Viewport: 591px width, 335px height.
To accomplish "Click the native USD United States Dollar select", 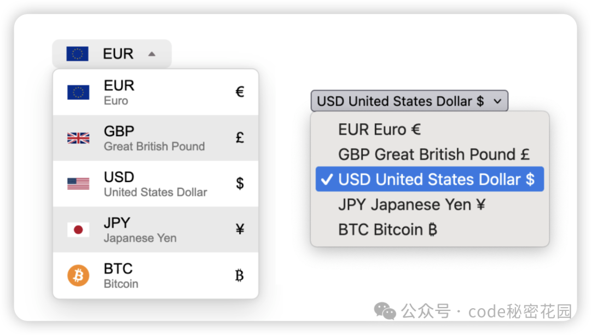I will (401, 101).
